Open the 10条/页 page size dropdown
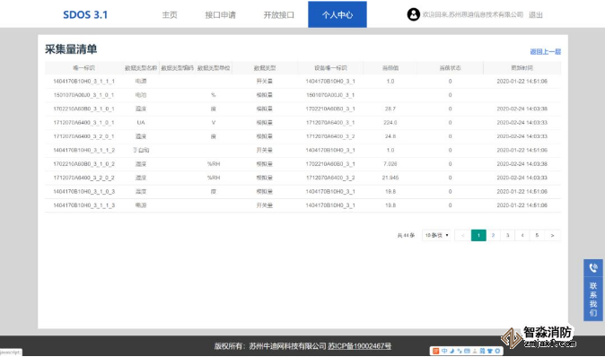605x357 pixels. point(436,235)
